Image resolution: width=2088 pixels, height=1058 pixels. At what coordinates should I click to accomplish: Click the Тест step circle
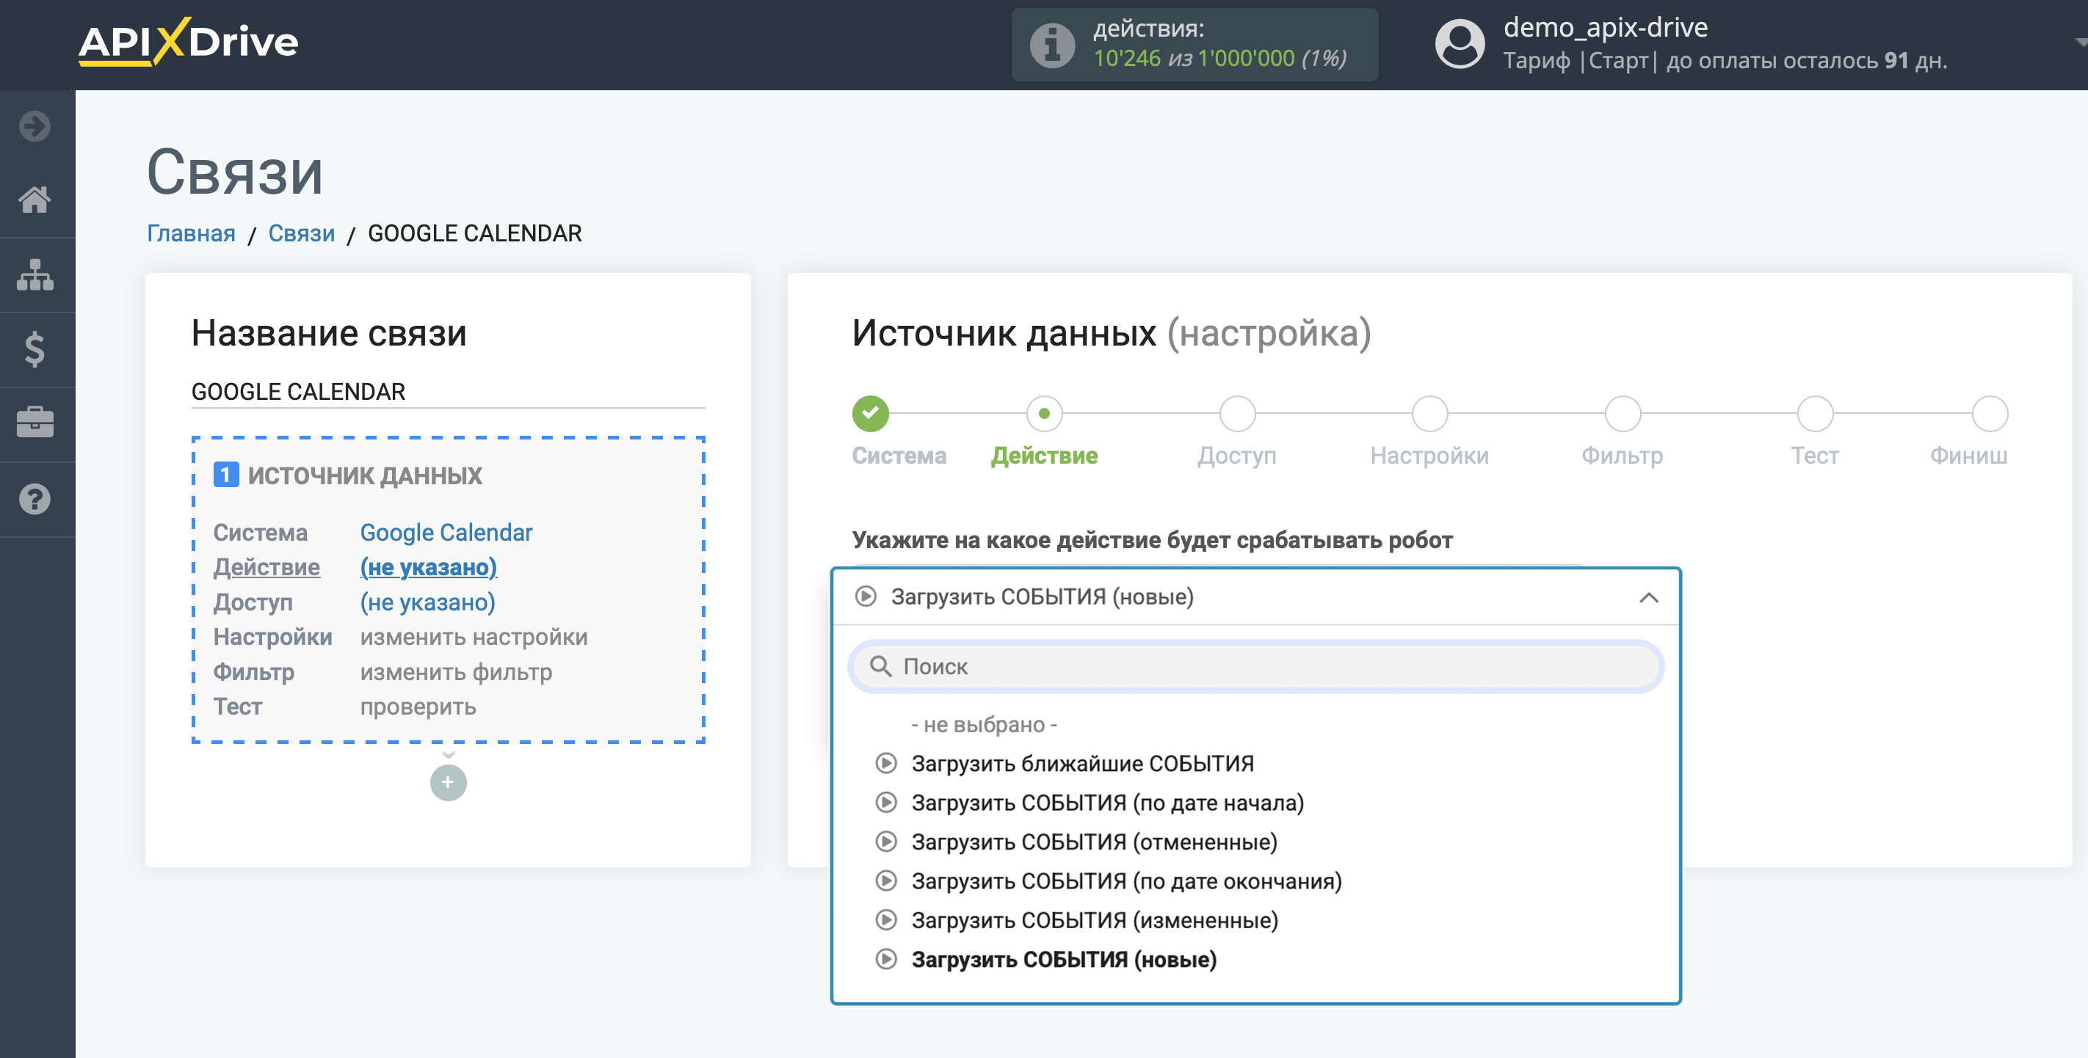click(1815, 413)
